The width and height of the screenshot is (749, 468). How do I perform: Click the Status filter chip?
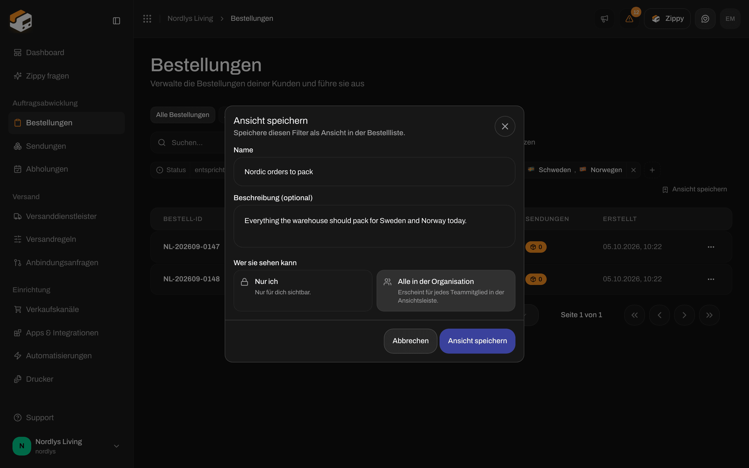coord(171,170)
